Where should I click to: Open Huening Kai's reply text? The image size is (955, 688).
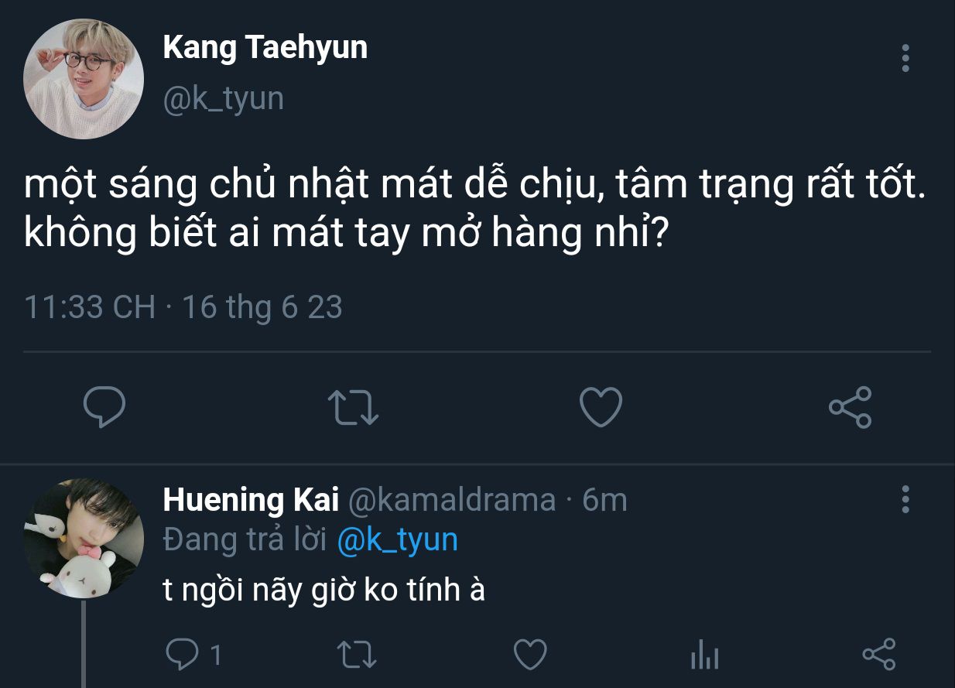(x=323, y=590)
